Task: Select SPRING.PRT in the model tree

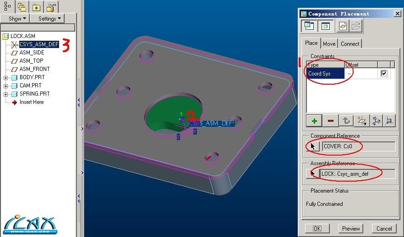Action: [34, 94]
